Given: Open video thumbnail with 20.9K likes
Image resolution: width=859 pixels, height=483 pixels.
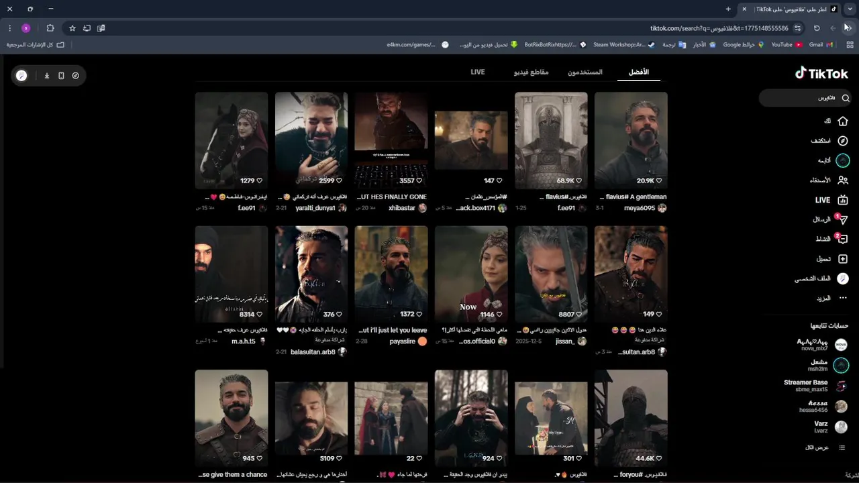Looking at the screenshot, I should pos(631,140).
